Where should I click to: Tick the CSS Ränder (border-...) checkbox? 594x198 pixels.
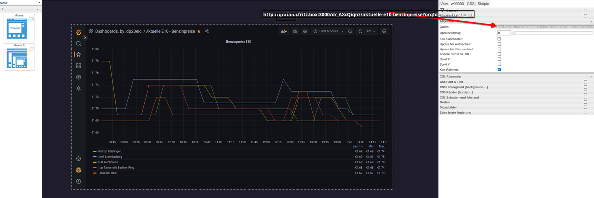coord(585,92)
